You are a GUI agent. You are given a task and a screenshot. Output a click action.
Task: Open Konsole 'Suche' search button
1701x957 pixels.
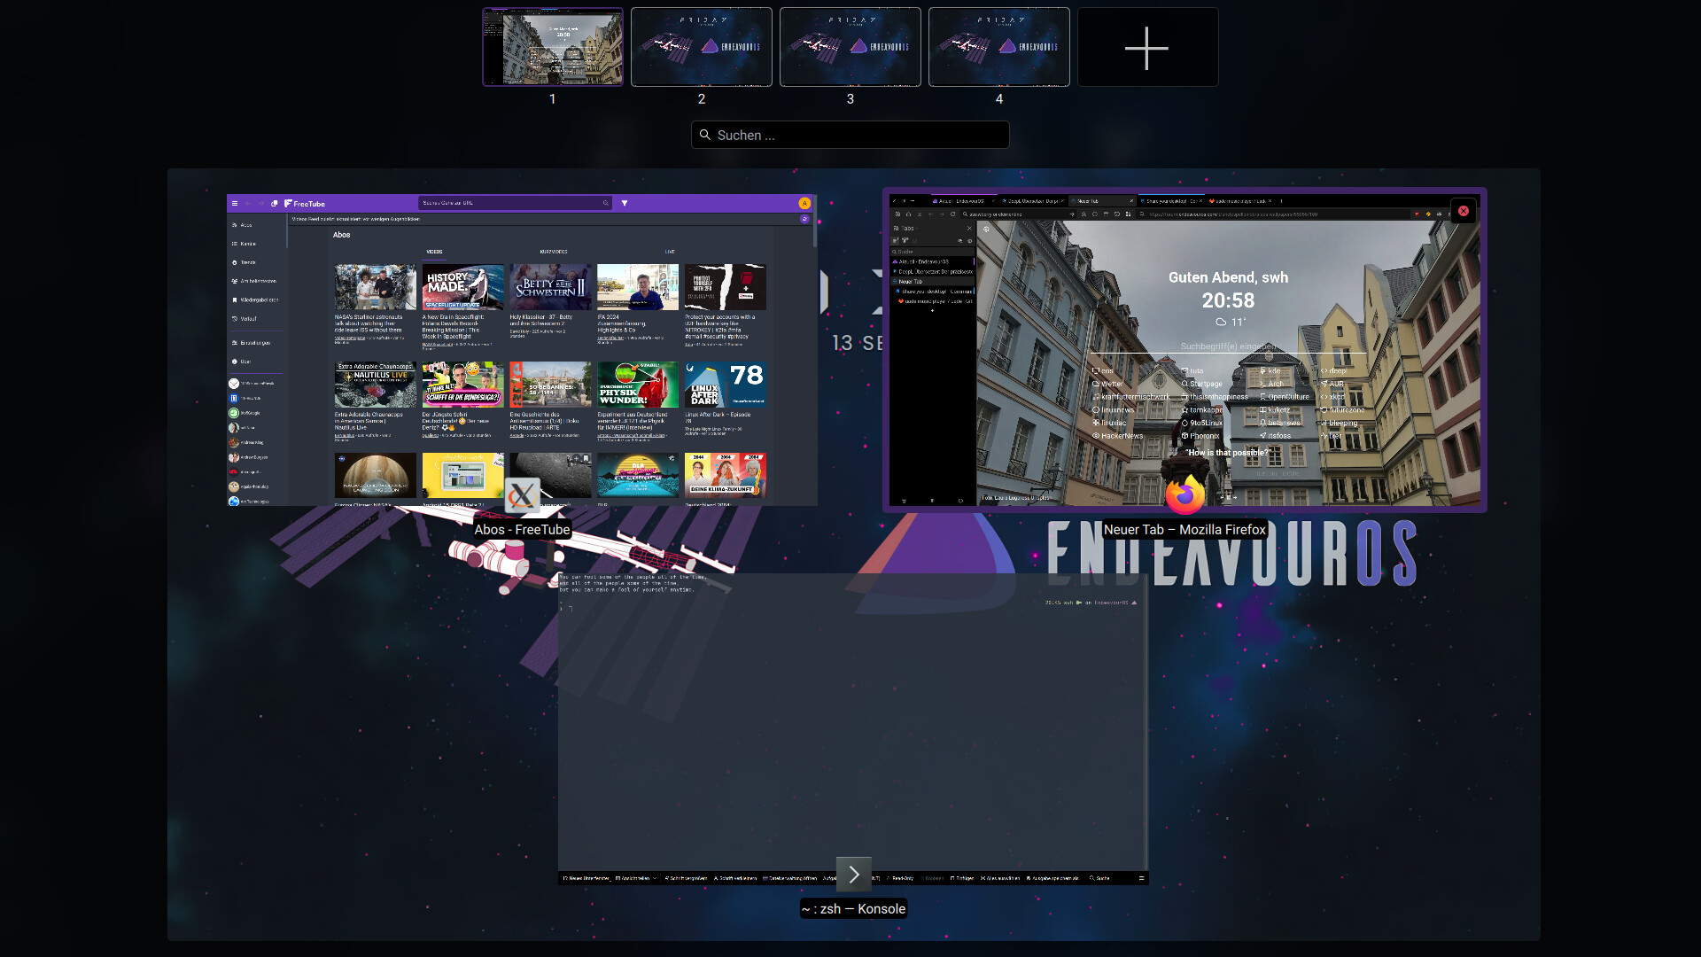1099,878
